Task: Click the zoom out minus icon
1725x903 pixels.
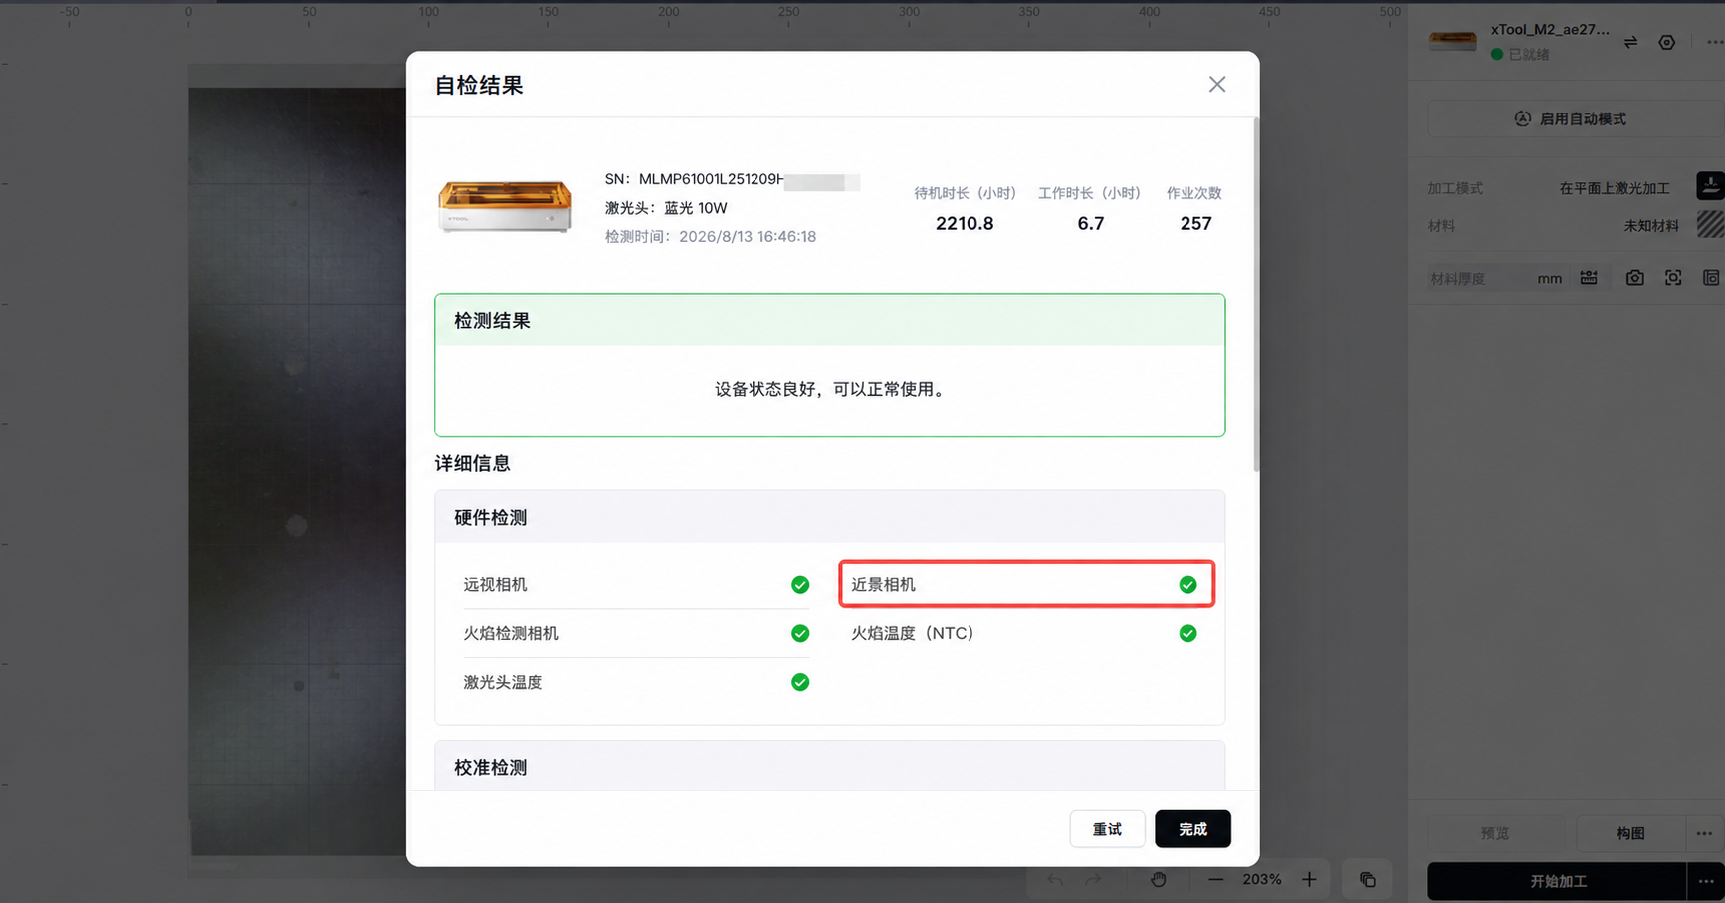Action: (x=1215, y=880)
